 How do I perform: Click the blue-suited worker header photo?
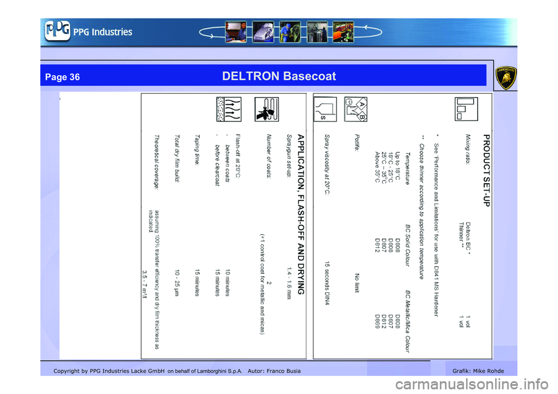click(x=289, y=32)
